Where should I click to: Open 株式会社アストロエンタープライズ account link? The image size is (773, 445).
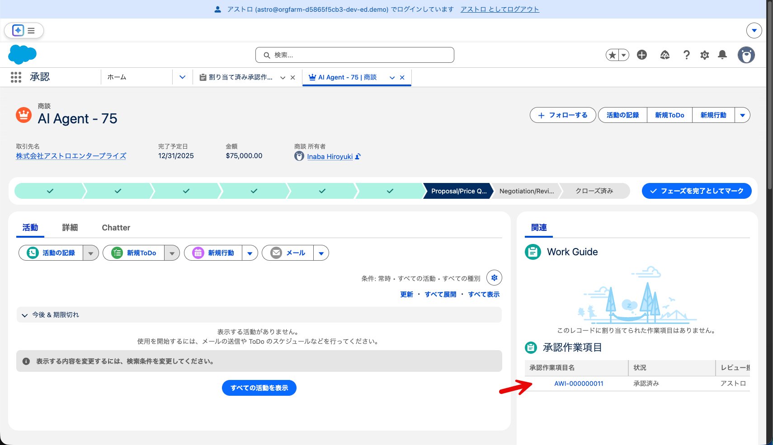(x=71, y=156)
